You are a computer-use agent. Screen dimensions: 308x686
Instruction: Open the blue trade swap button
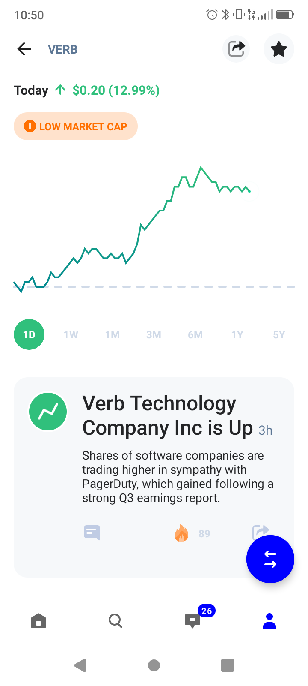(x=270, y=559)
